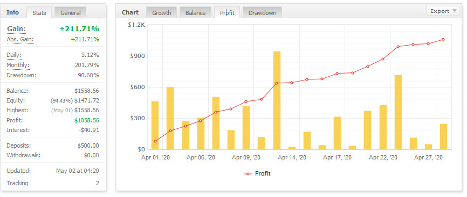Click the Monthly value 201.79%

[87, 65]
